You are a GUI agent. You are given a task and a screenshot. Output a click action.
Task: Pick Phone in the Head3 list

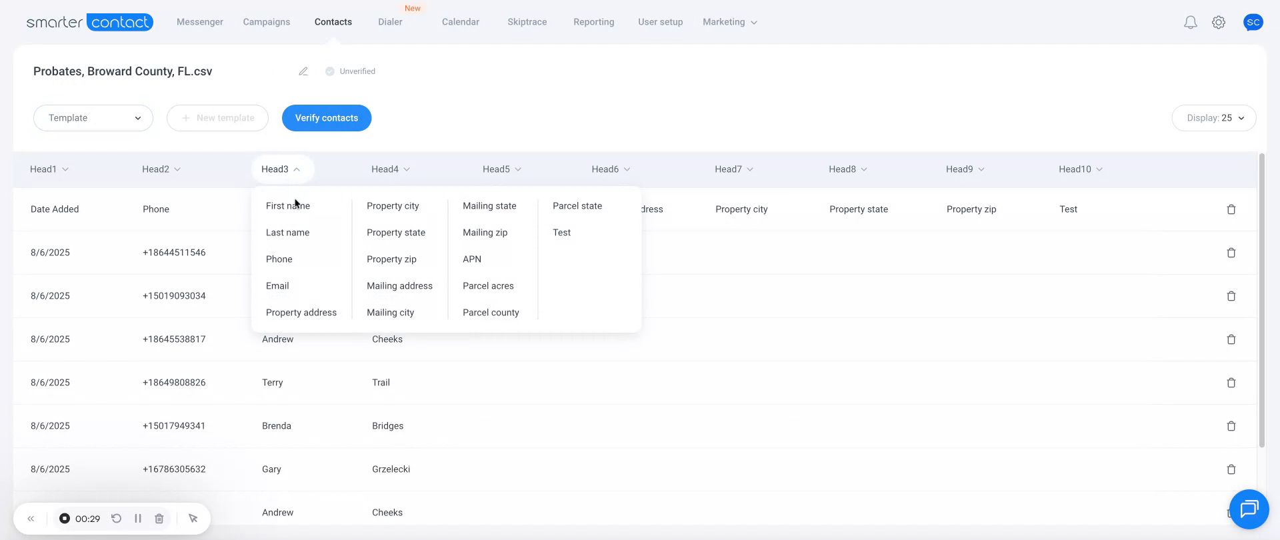coord(279,259)
